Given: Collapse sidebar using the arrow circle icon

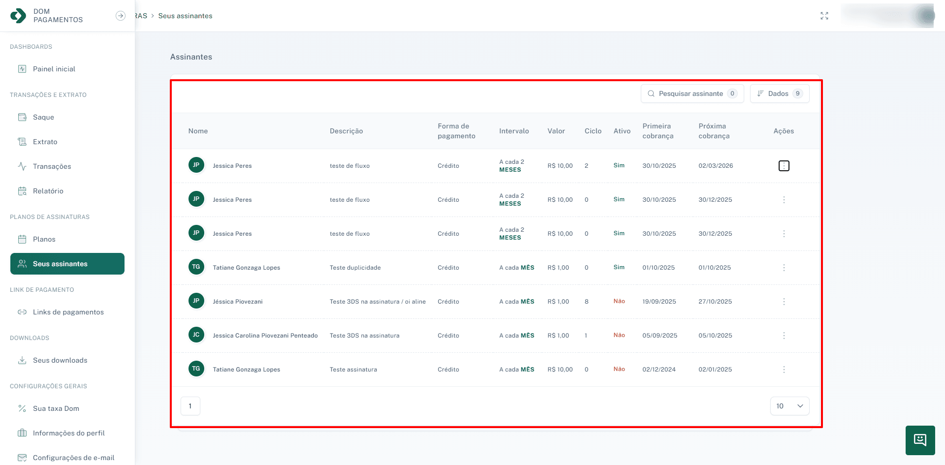Looking at the screenshot, I should point(120,16).
